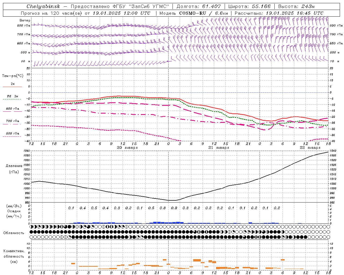Click the '21 января' date label

click(219, 148)
